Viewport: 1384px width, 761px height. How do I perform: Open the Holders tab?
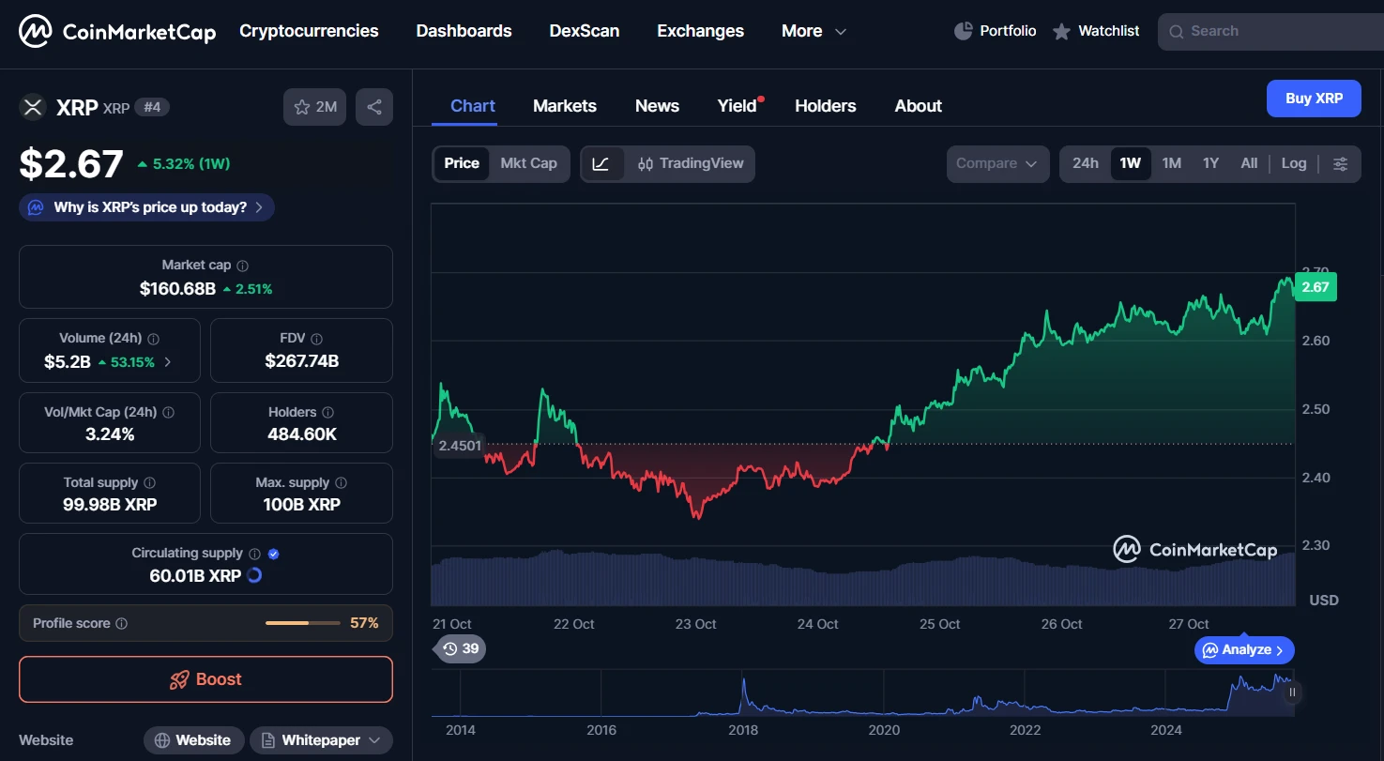[825, 105]
